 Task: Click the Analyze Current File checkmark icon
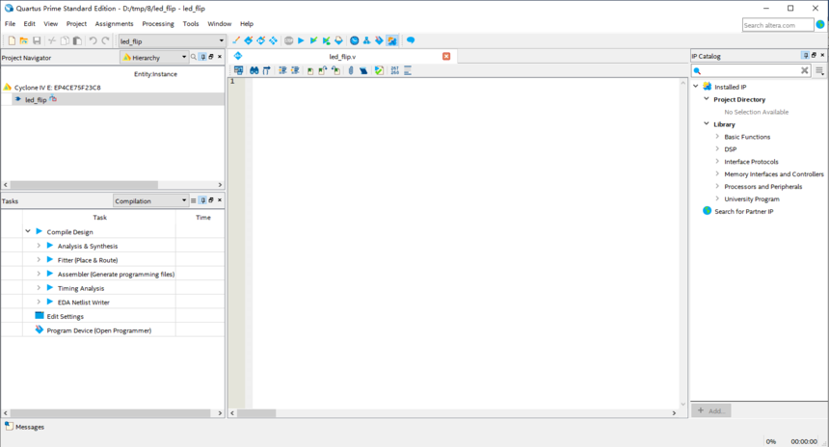(x=379, y=70)
